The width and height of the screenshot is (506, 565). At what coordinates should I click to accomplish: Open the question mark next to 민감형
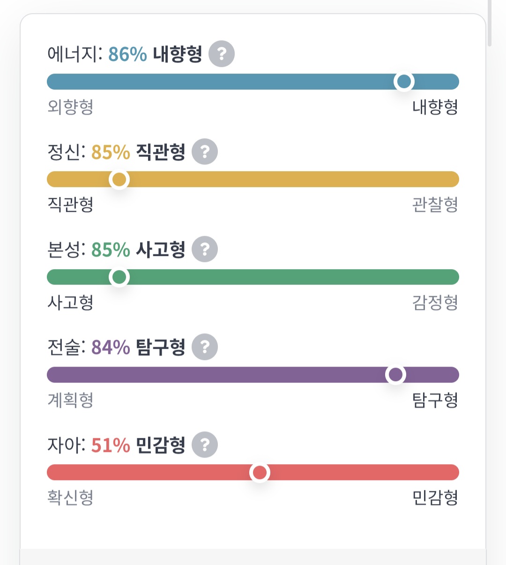205,444
